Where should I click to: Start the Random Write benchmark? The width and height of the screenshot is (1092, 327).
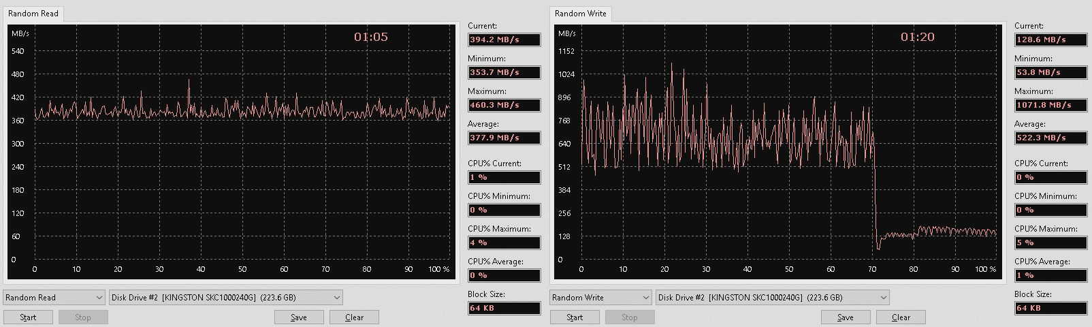coord(575,317)
